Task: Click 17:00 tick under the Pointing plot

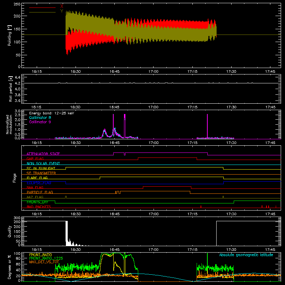Action: point(154,72)
